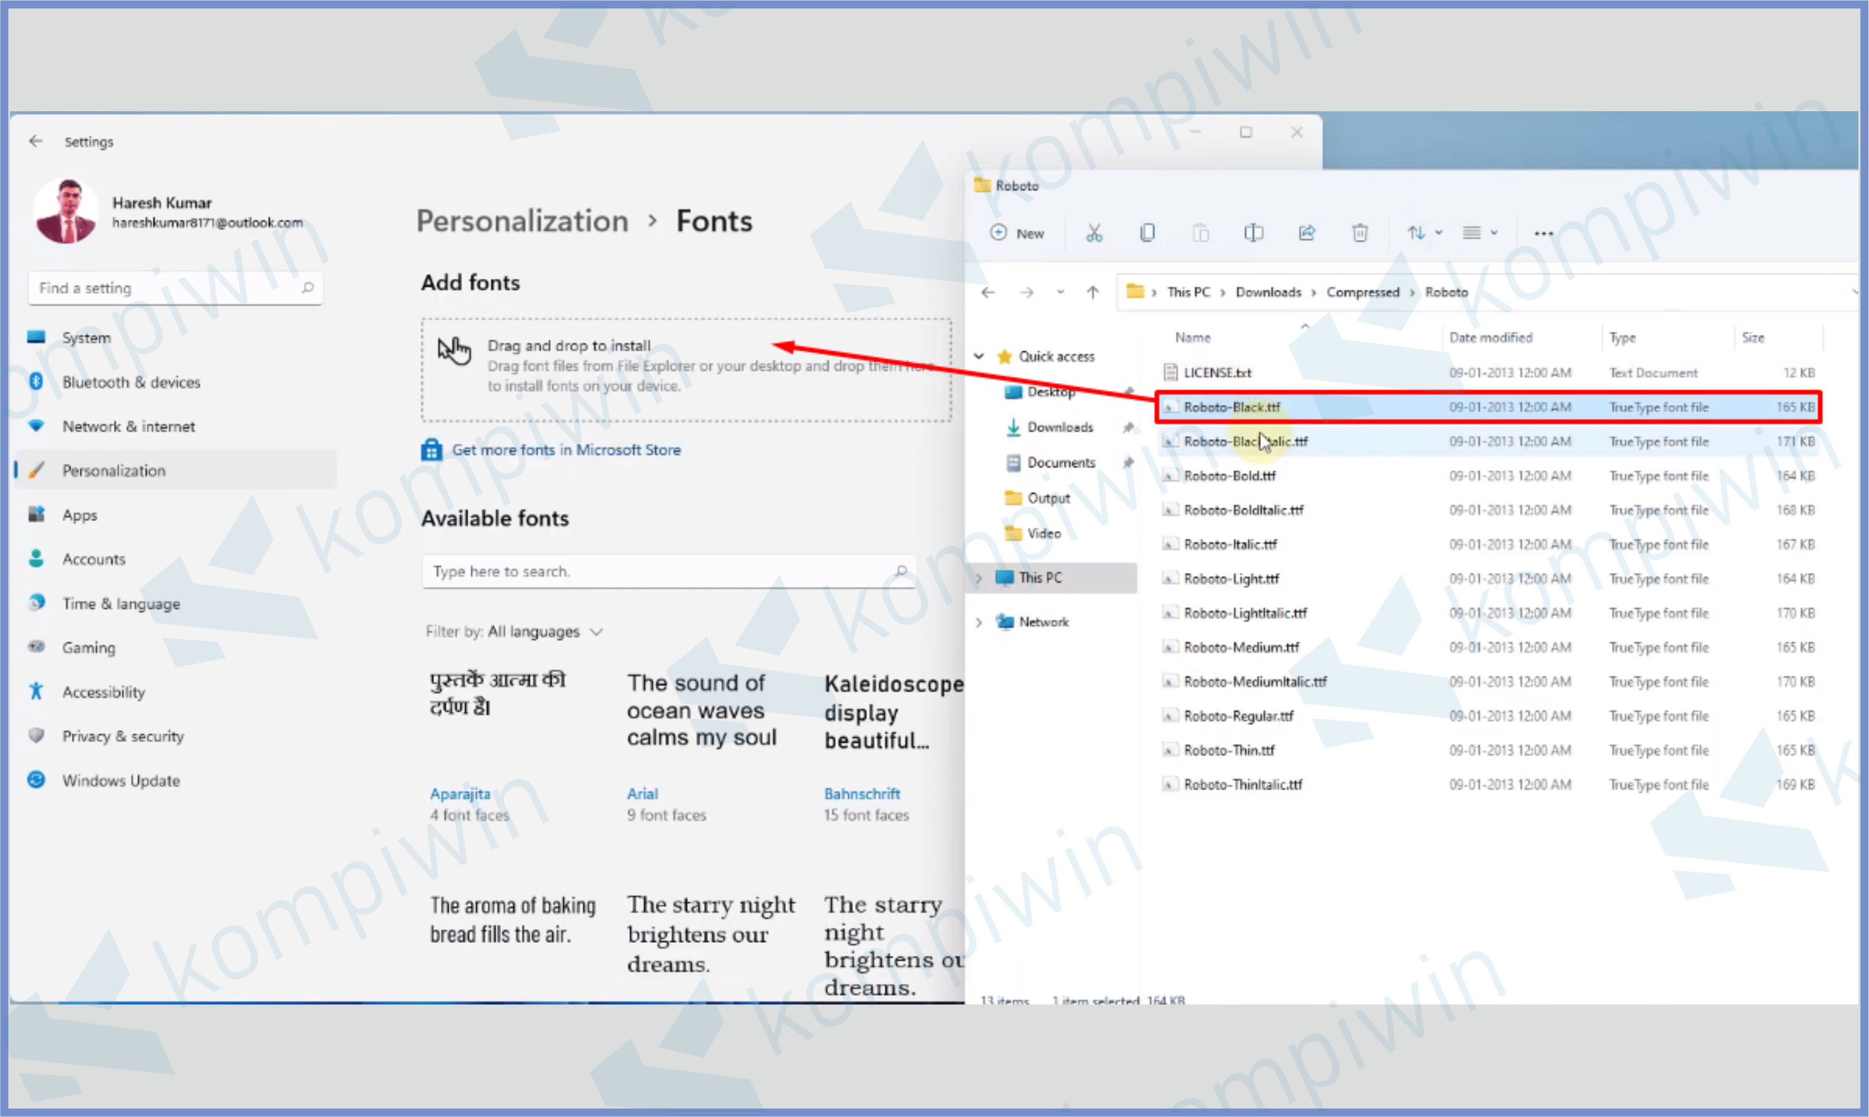The height and width of the screenshot is (1117, 1869).
Task: Click the New button in Explorer
Action: click(1017, 233)
